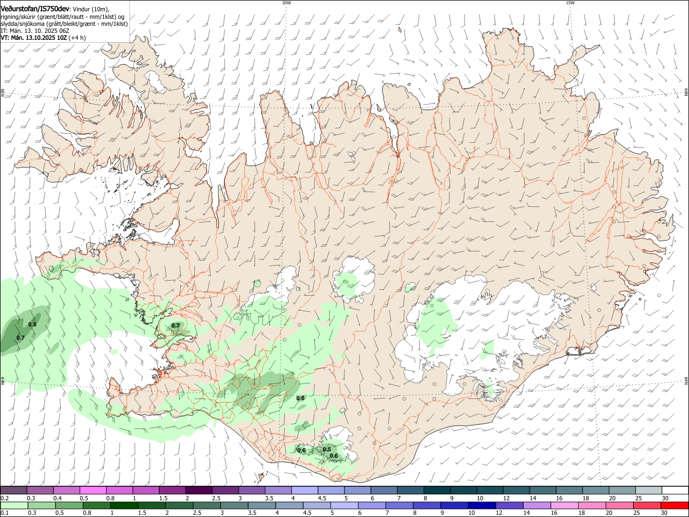Click the 20W longitude label at top

[x=286, y=3]
